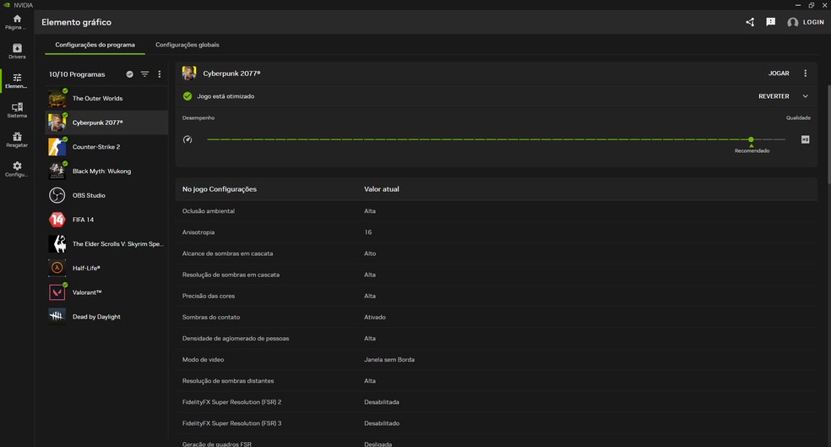Click the share icon in header
831x447 pixels.
(x=750, y=22)
